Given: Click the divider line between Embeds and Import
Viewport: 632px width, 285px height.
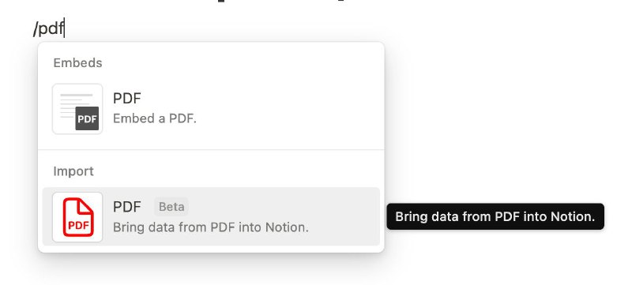Looking at the screenshot, I should pyautogui.click(x=211, y=150).
